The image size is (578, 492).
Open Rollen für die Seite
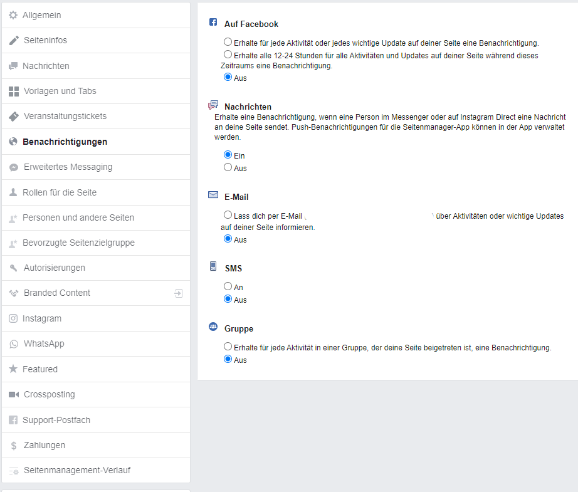click(96, 192)
